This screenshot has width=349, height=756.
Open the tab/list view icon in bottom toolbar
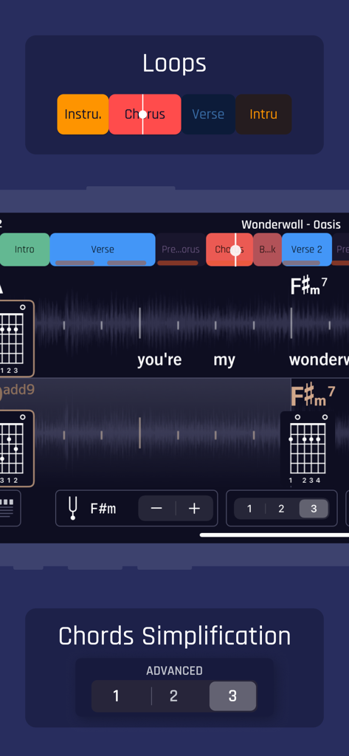(x=10, y=508)
